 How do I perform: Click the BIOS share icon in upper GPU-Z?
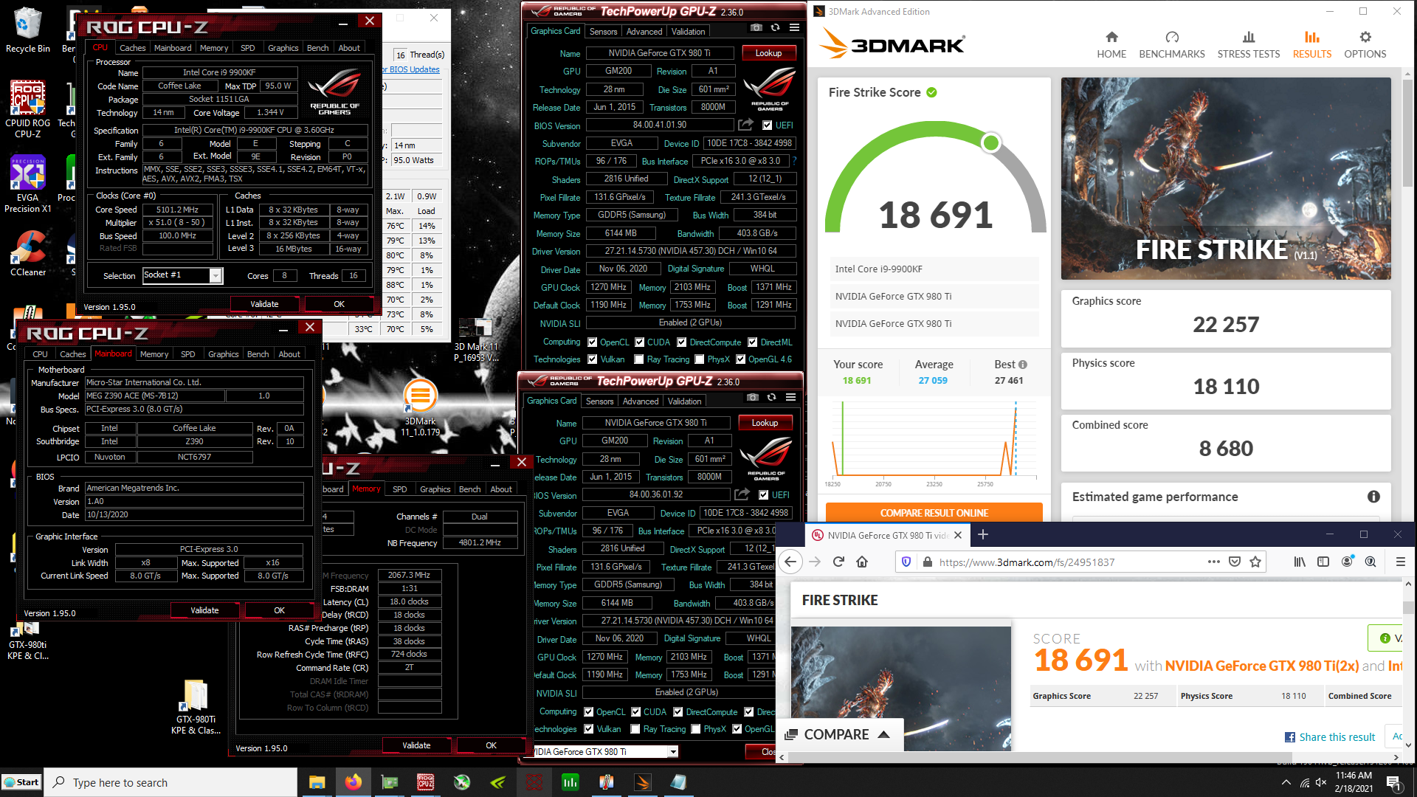pyautogui.click(x=745, y=125)
